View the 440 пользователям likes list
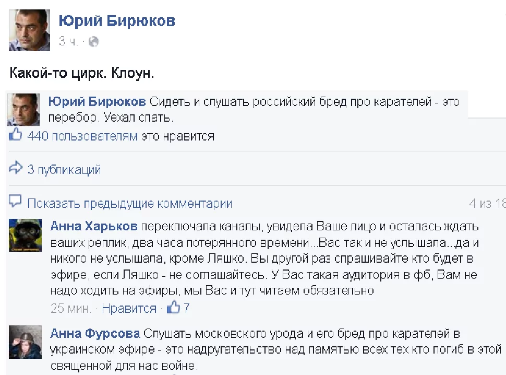 [x=82, y=136]
